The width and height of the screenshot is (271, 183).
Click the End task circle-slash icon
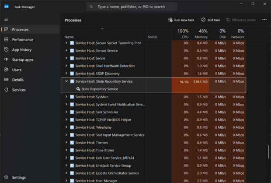click(203, 20)
